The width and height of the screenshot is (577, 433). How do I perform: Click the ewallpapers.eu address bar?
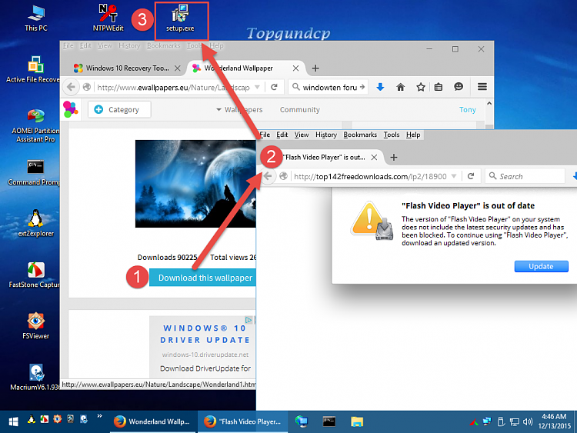click(x=173, y=87)
